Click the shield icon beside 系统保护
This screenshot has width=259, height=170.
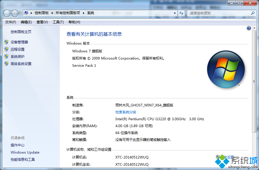click(x=6, y=56)
